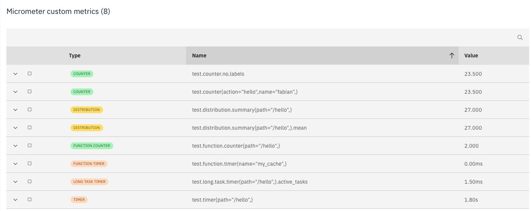The width and height of the screenshot is (531, 211).
Task: Click value 23.500 of test.counter.no.labels
Action: 473,74
